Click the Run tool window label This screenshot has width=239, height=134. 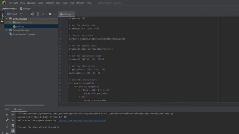pos(7,109)
